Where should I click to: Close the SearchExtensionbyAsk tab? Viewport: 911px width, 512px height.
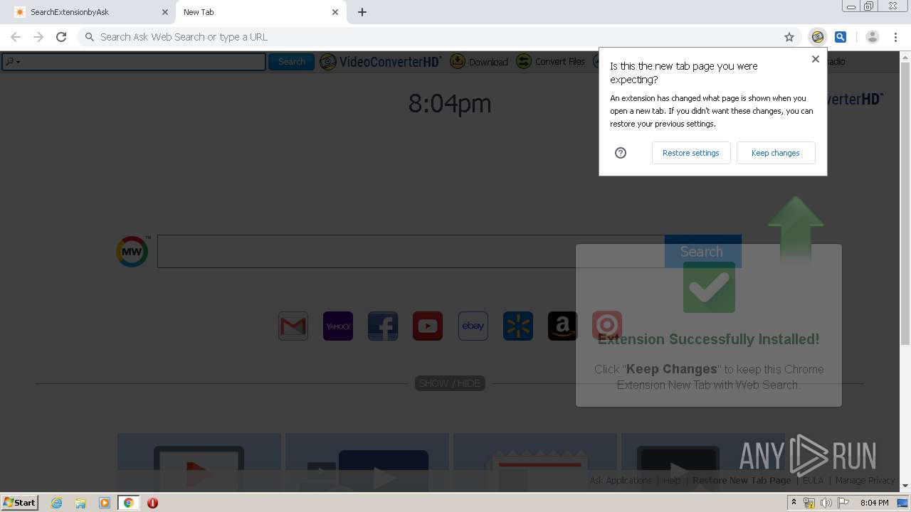point(164,12)
